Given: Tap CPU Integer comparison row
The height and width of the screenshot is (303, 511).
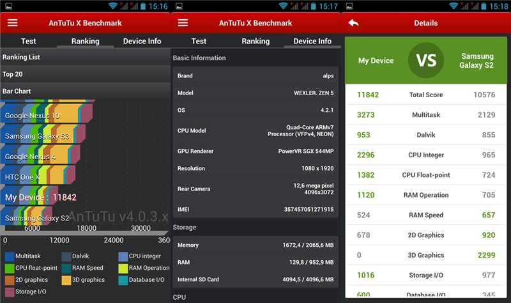Looking at the screenshot, I should click(x=426, y=155).
